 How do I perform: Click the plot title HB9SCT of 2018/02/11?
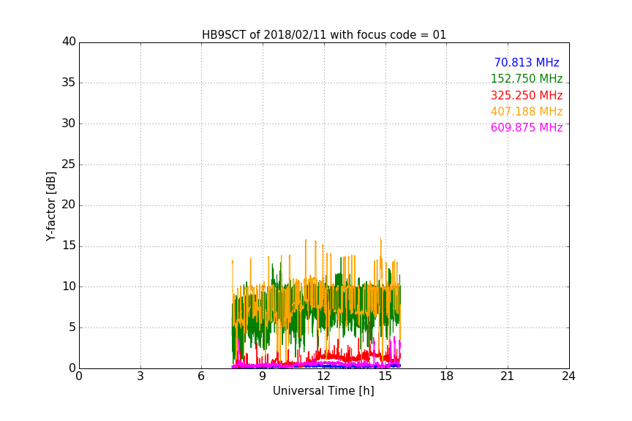[x=324, y=35]
